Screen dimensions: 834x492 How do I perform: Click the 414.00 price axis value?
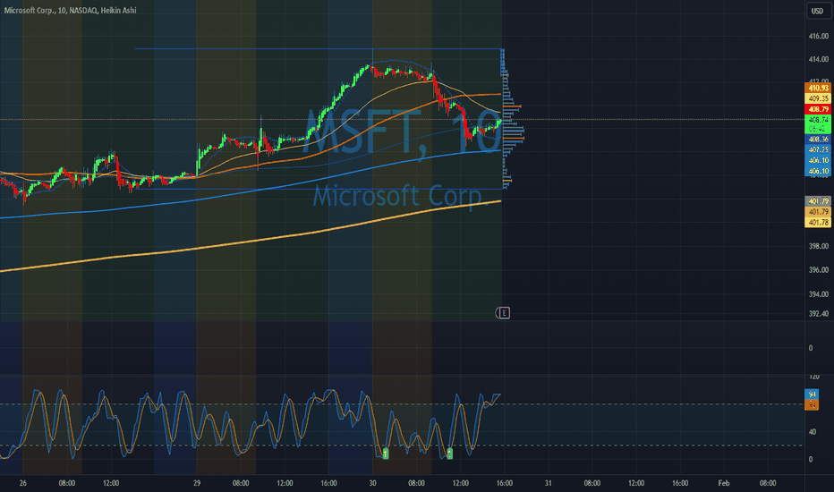(x=819, y=59)
